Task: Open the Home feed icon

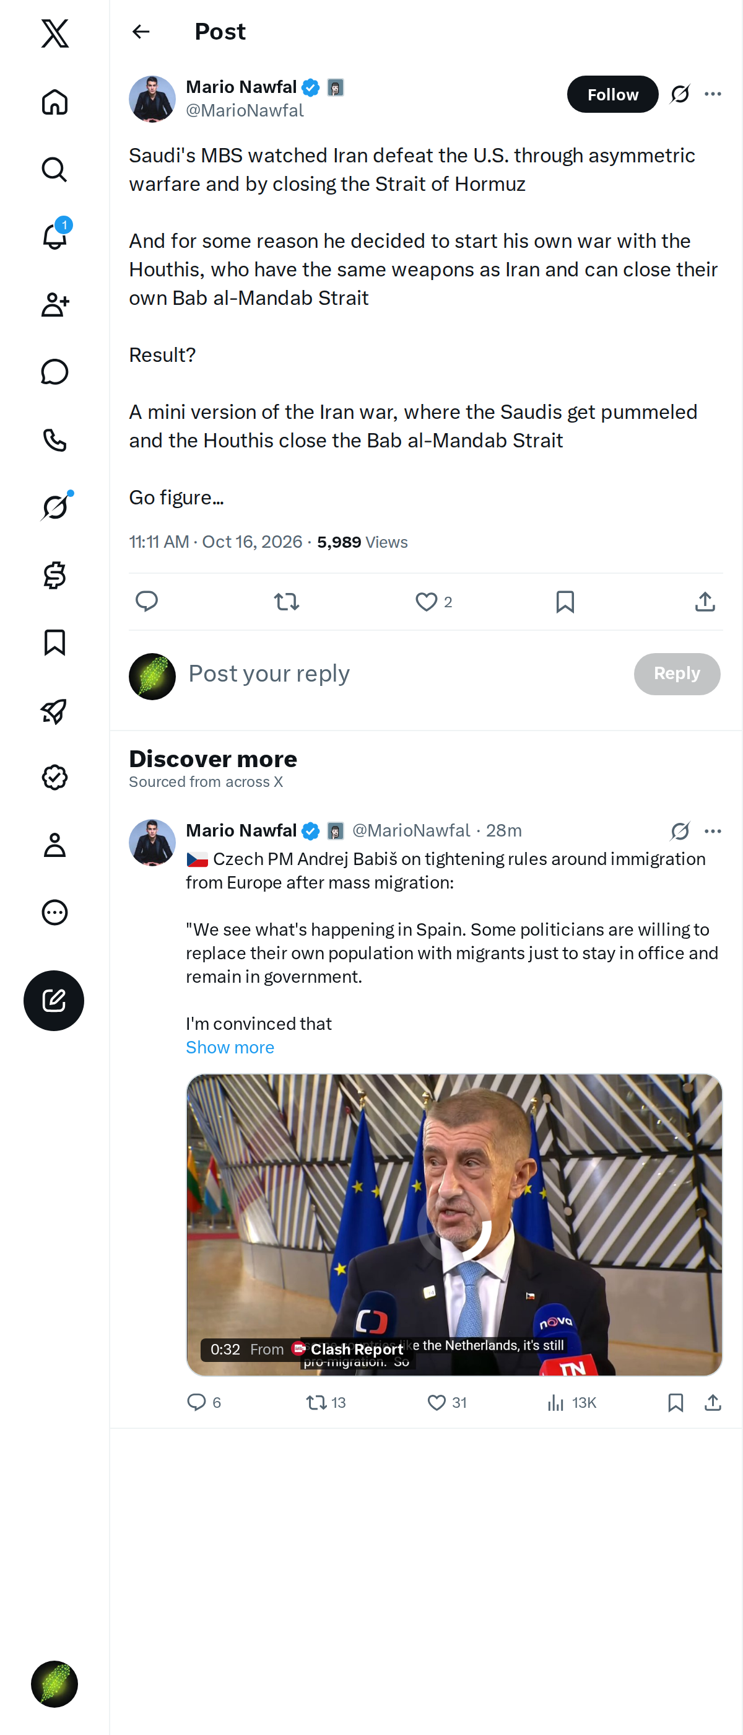Action: click(x=54, y=102)
